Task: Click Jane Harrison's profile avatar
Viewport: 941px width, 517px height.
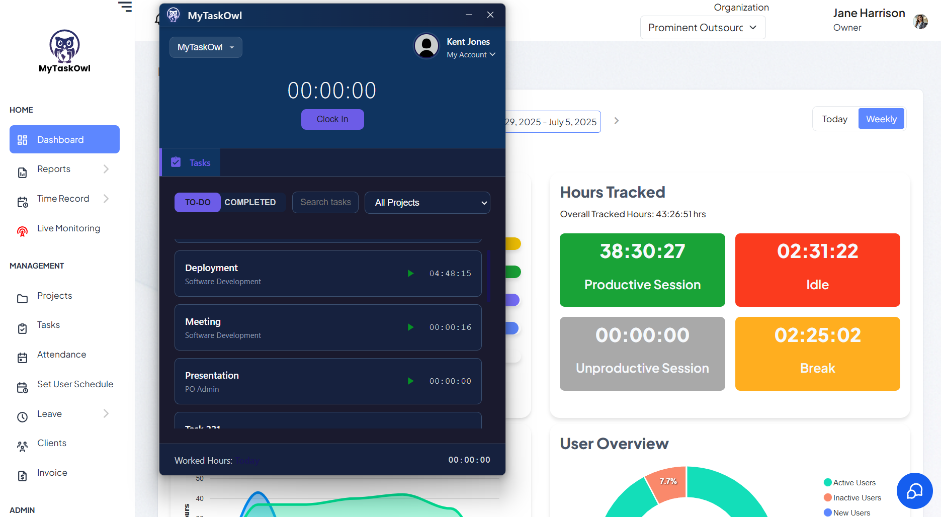Action: click(x=920, y=22)
